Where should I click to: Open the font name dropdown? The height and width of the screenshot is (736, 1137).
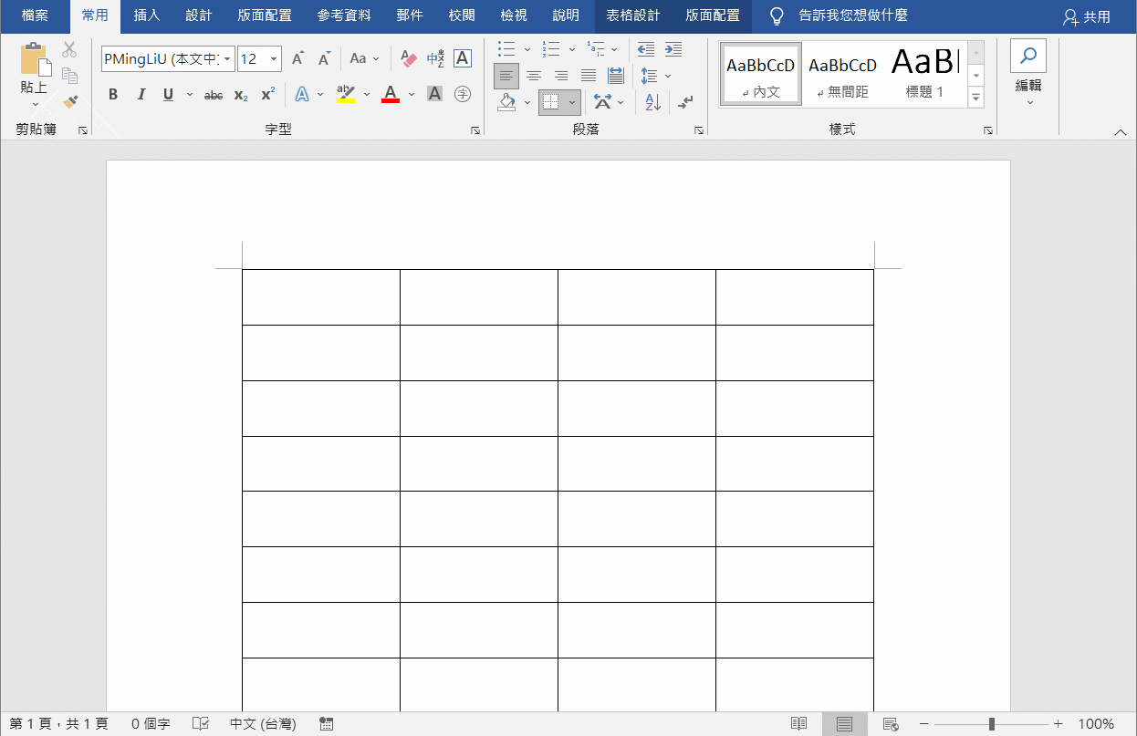pos(227,59)
